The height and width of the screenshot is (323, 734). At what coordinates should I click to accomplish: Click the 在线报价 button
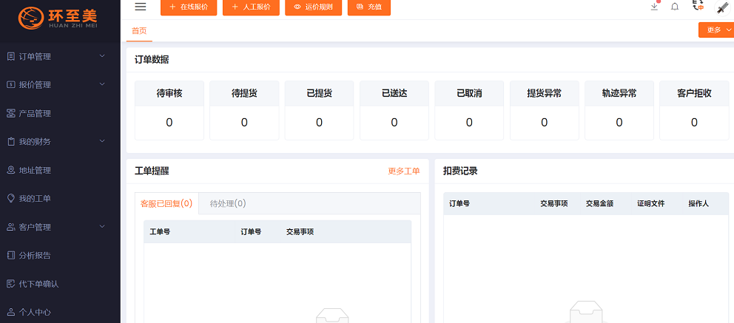[x=189, y=7]
